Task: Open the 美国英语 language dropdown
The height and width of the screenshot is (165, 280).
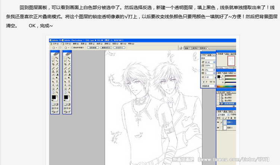Action: pyautogui.click(x=215, y=86)
